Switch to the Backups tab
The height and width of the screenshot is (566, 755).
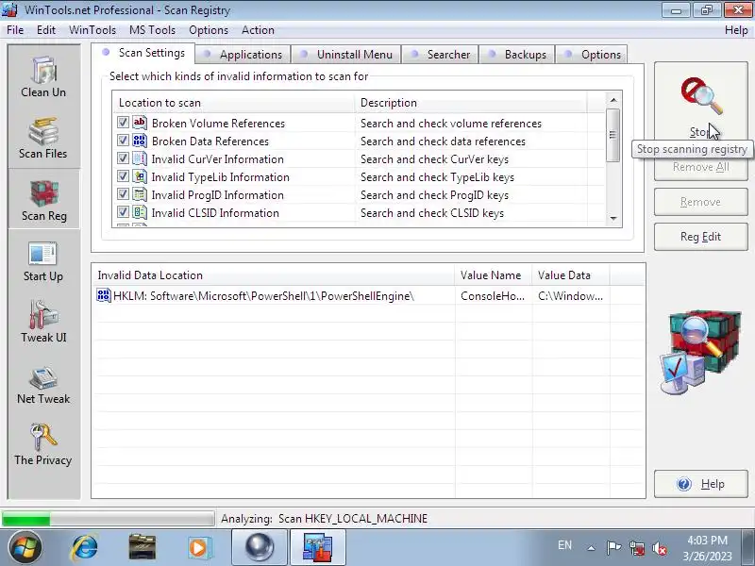pyautogui.click(x=517, y=55)
